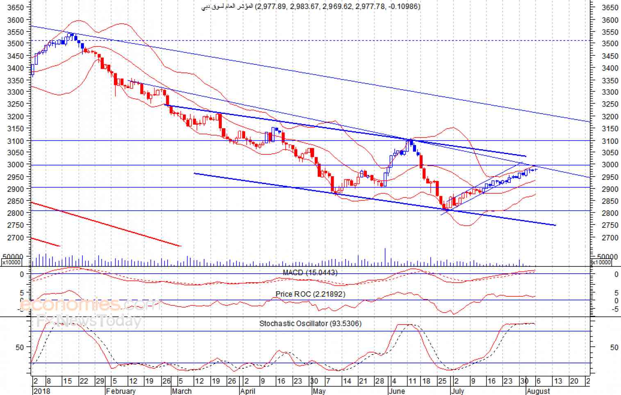This screenshot has height=395, width=621.
Task: Click date label 18 on the time axis
Action: click(426, 381)
